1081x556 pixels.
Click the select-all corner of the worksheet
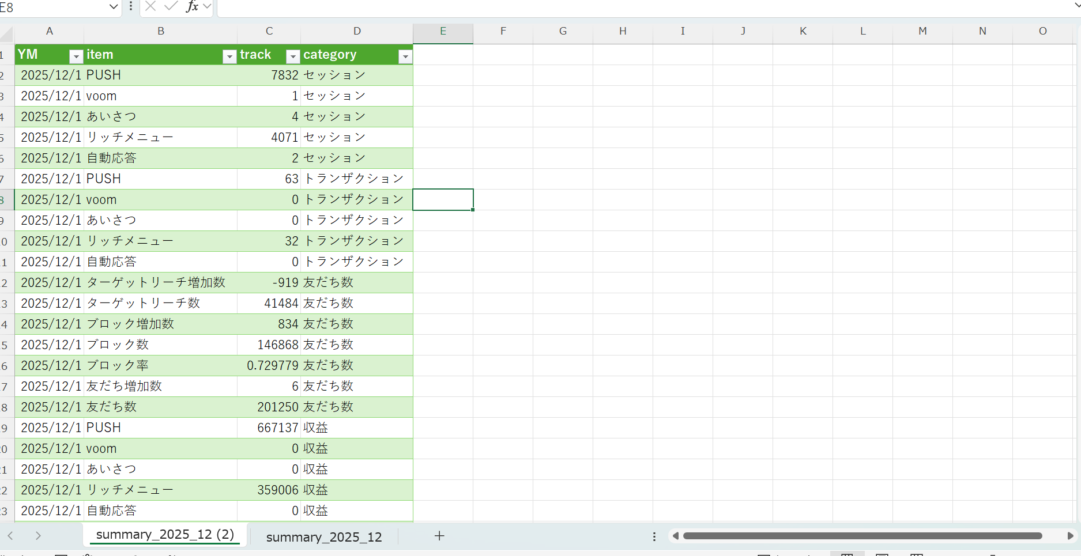[6, 33]
